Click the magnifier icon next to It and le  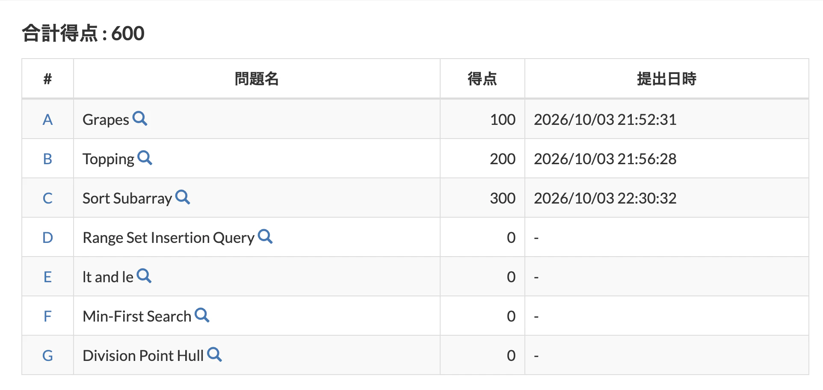(144, 276)
